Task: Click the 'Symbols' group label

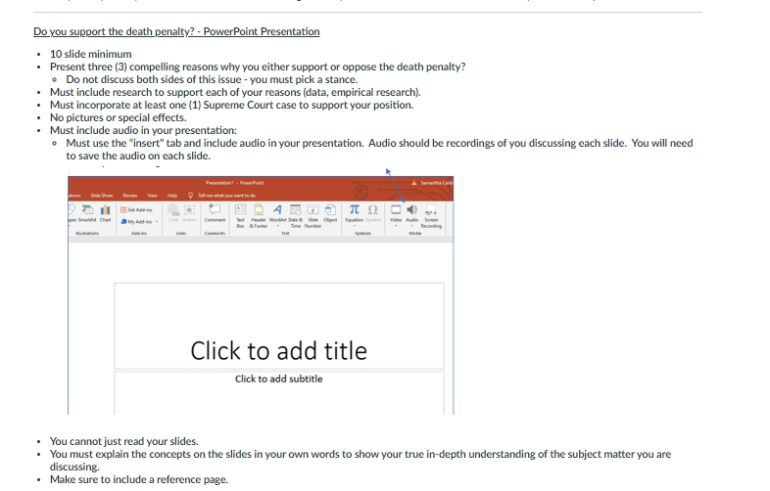Action: pos(362,234)
